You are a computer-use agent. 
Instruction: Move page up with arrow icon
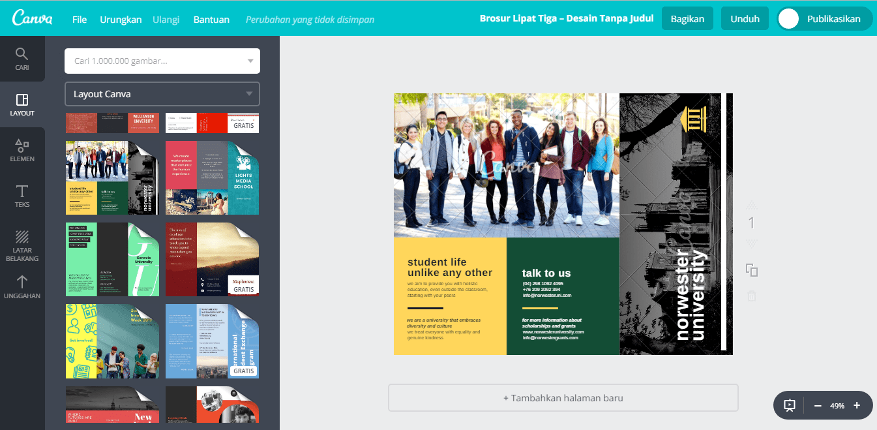click(751, 205)
